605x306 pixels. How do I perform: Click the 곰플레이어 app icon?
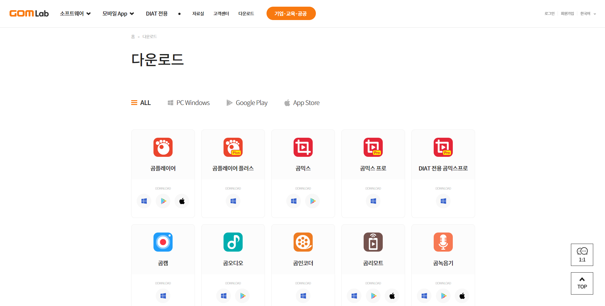[x=163, y=147]
